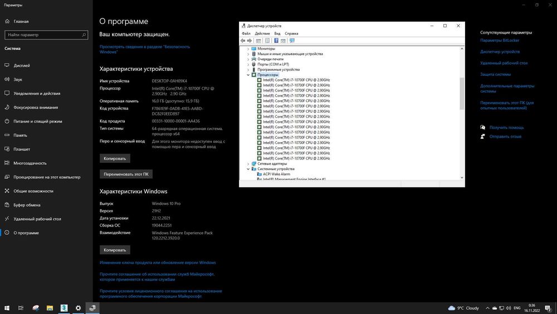Expand Мыши и иные указывающие устройства node

point(248,54)
